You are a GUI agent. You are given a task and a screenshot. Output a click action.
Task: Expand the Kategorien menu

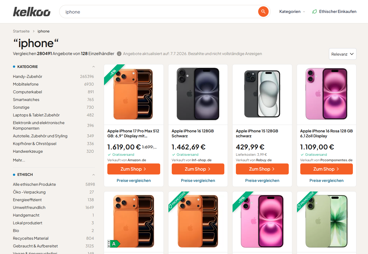coord(292,12)
